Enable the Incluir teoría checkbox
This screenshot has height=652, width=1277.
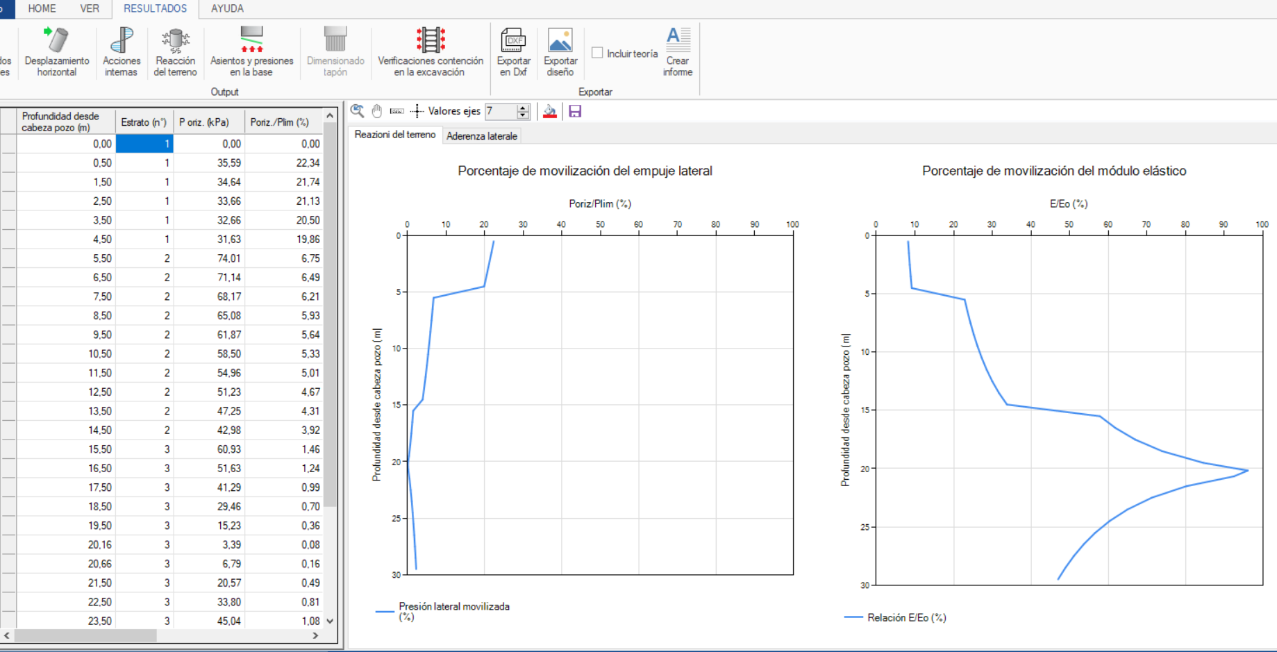[x=597, y=53]
